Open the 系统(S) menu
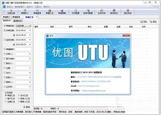The image size is (161, 115). point(10,7)
